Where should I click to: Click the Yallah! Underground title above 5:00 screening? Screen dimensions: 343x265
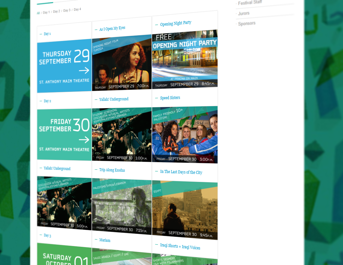tap(57, 168)
